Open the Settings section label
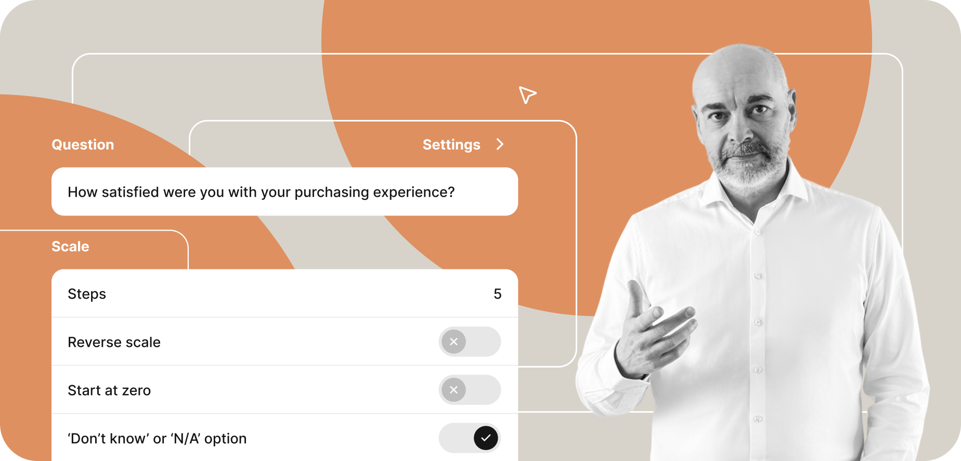 (x=451, y=145)
